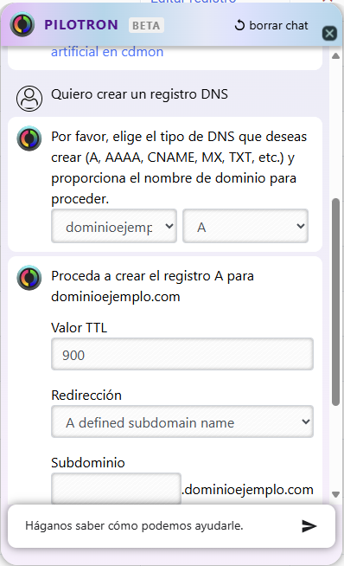Viewport: 344px width, 566px height.
Task: Click the borrar chat refresh icon
Action: tap(239, 26)
